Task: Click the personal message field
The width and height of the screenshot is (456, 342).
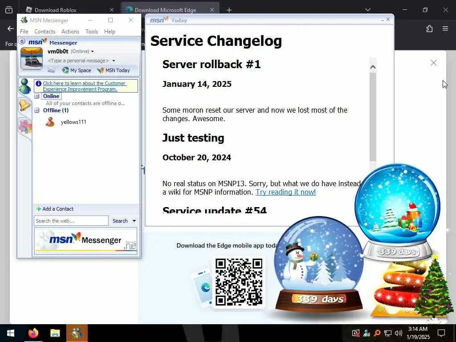Action: [78, 61]
